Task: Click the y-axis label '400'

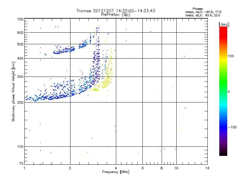Action: (20, 58)
